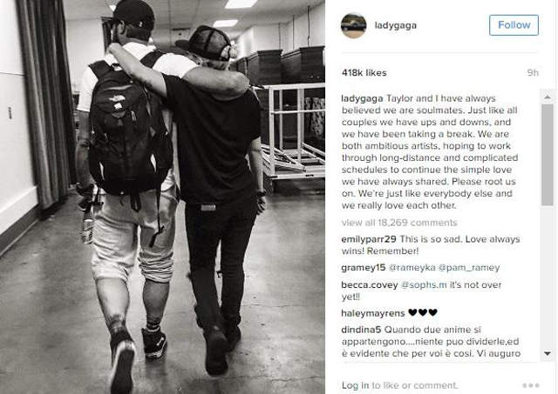Open ladygaga profile from header username
The image size is (558, 394).
tap(395, 25)
